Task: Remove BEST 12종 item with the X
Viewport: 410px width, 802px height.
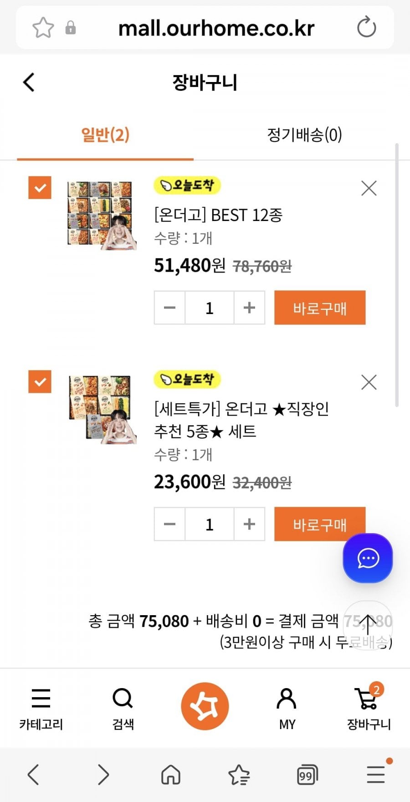Action: pyautogui.click(x=369, y=188)
